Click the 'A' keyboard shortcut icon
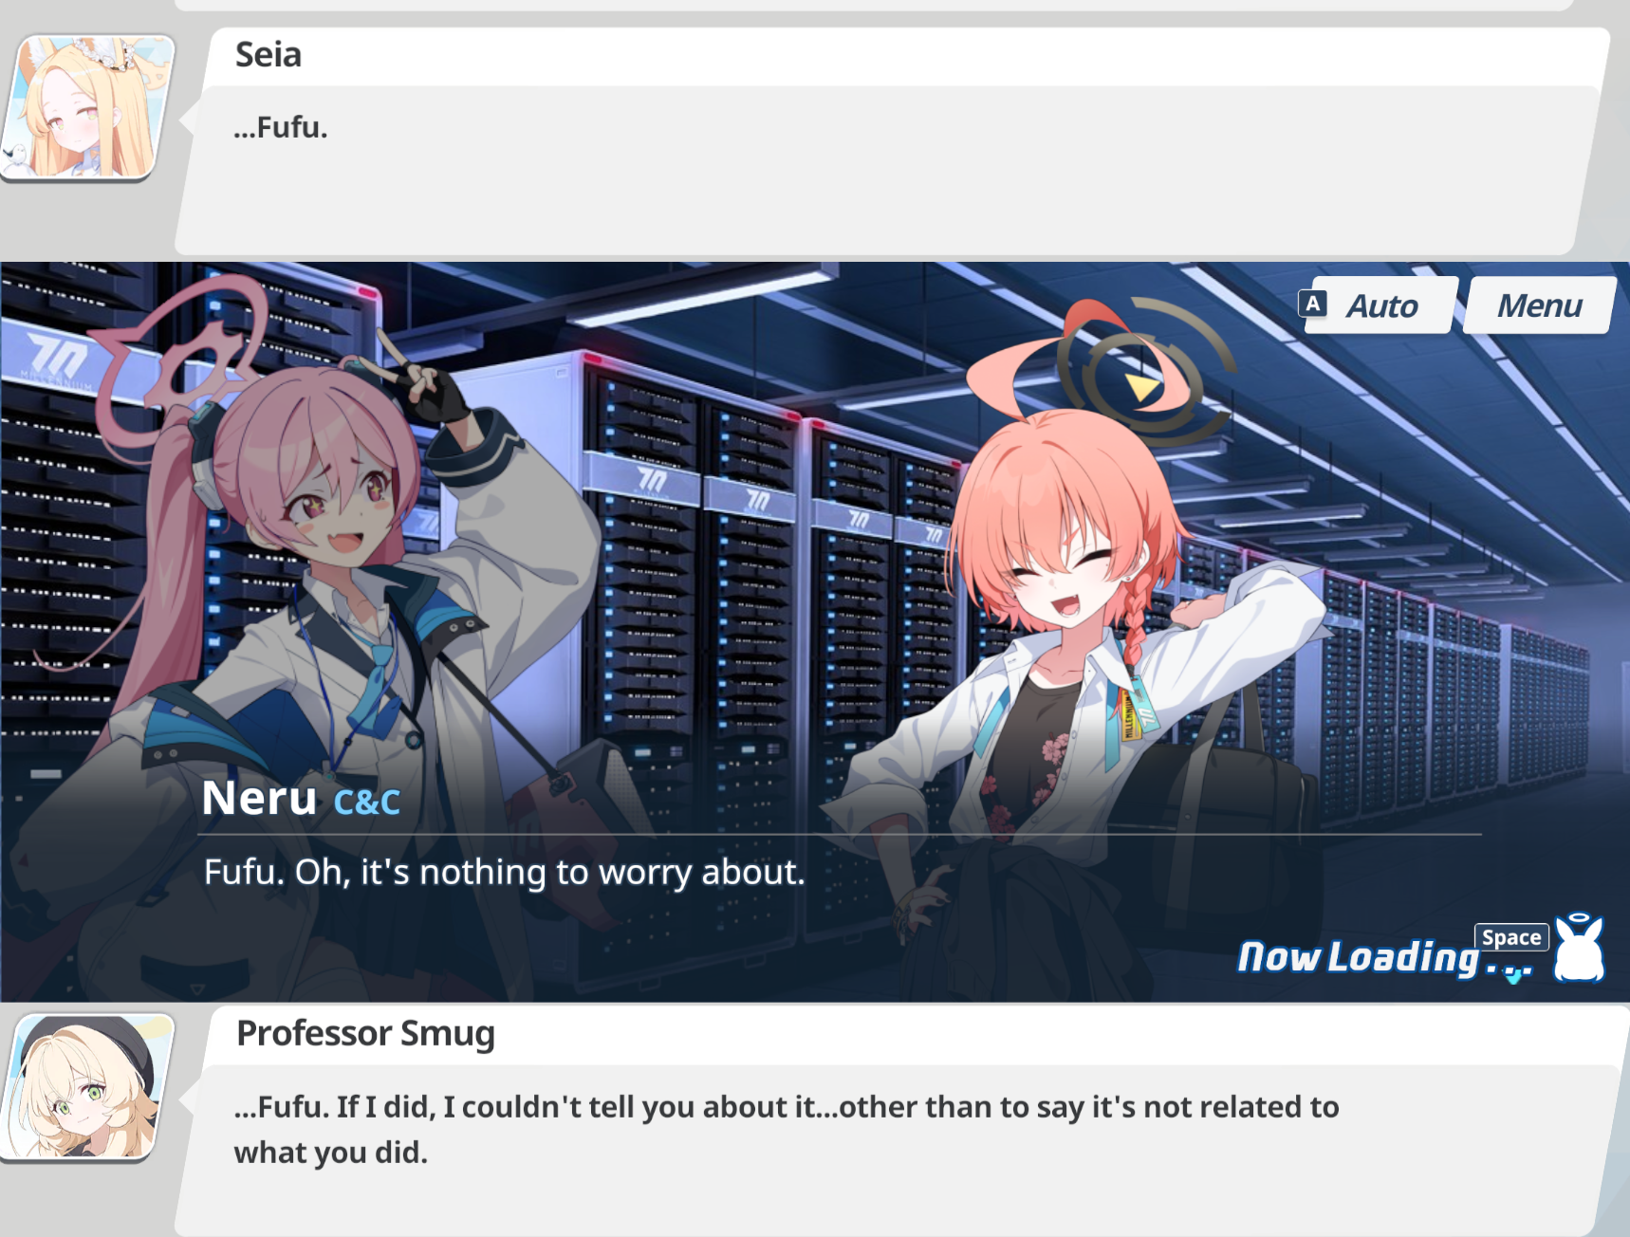 [1313, 304]
